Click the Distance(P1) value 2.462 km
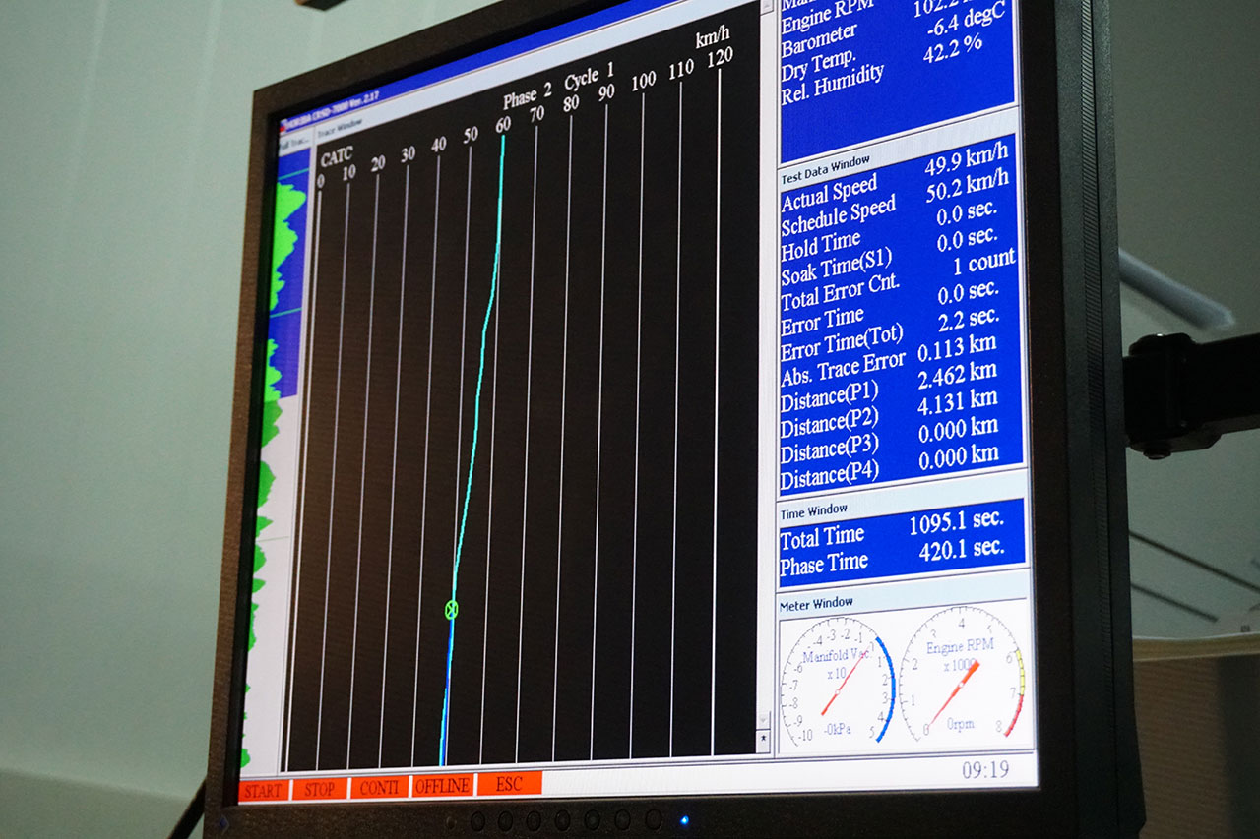Screen dimensions: 1260x839 point(958,375)
